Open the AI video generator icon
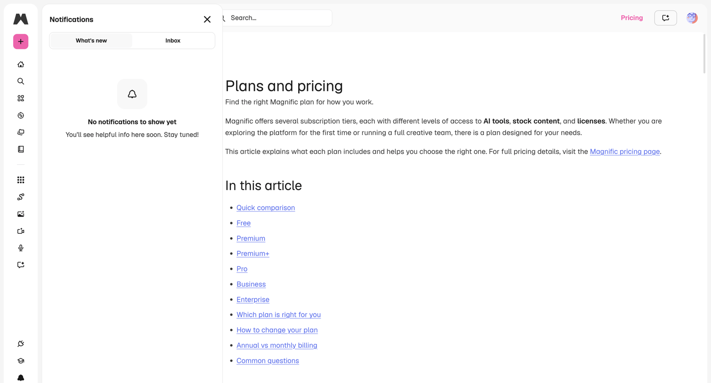The height and width of the screenshot is (383, 711). tap(21, 231)
